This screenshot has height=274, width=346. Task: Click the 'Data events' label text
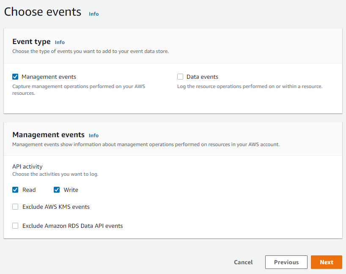coord(202,77)
